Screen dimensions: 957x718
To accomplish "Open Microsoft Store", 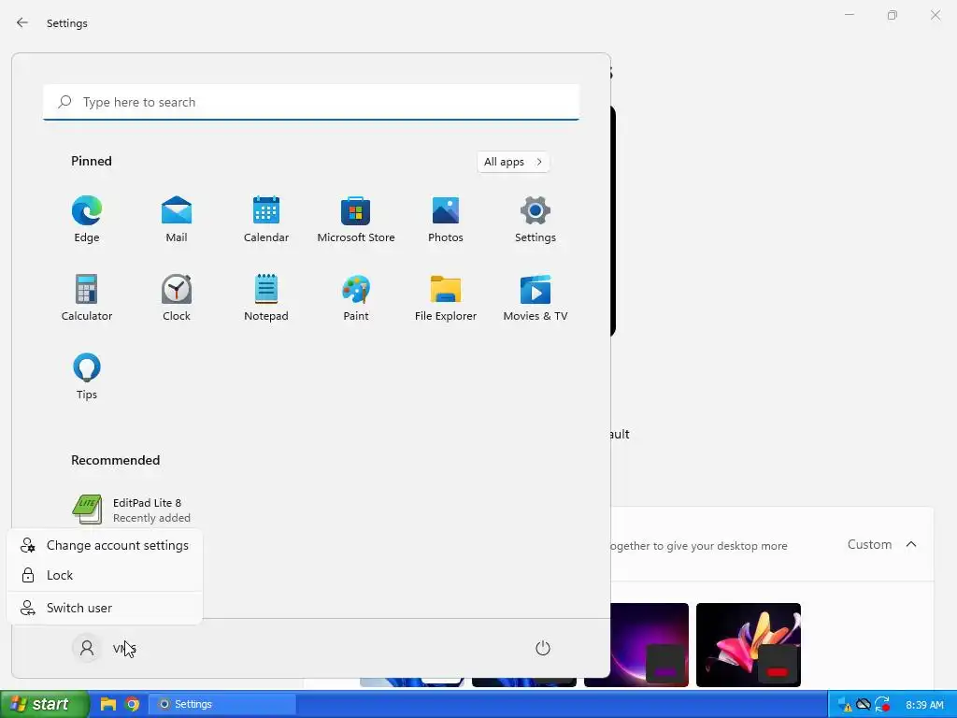I will (x=356, y=219).
